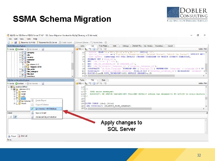Screen dimensions: 215x161
Task: Click the last icon in SQL Server explorer toolbar
Action: [x=43, y=83]
